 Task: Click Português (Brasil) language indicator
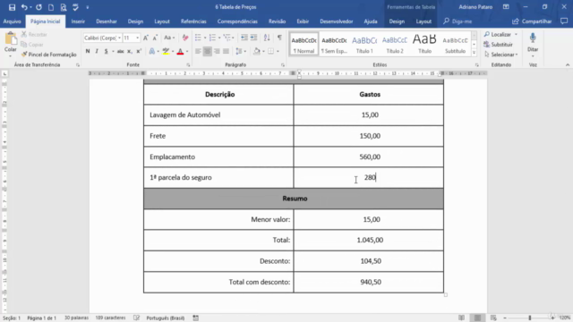(165, 318)
